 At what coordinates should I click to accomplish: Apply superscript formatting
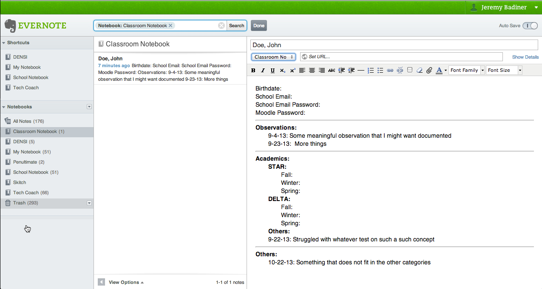pyautogui.click(x=292, y=71)
